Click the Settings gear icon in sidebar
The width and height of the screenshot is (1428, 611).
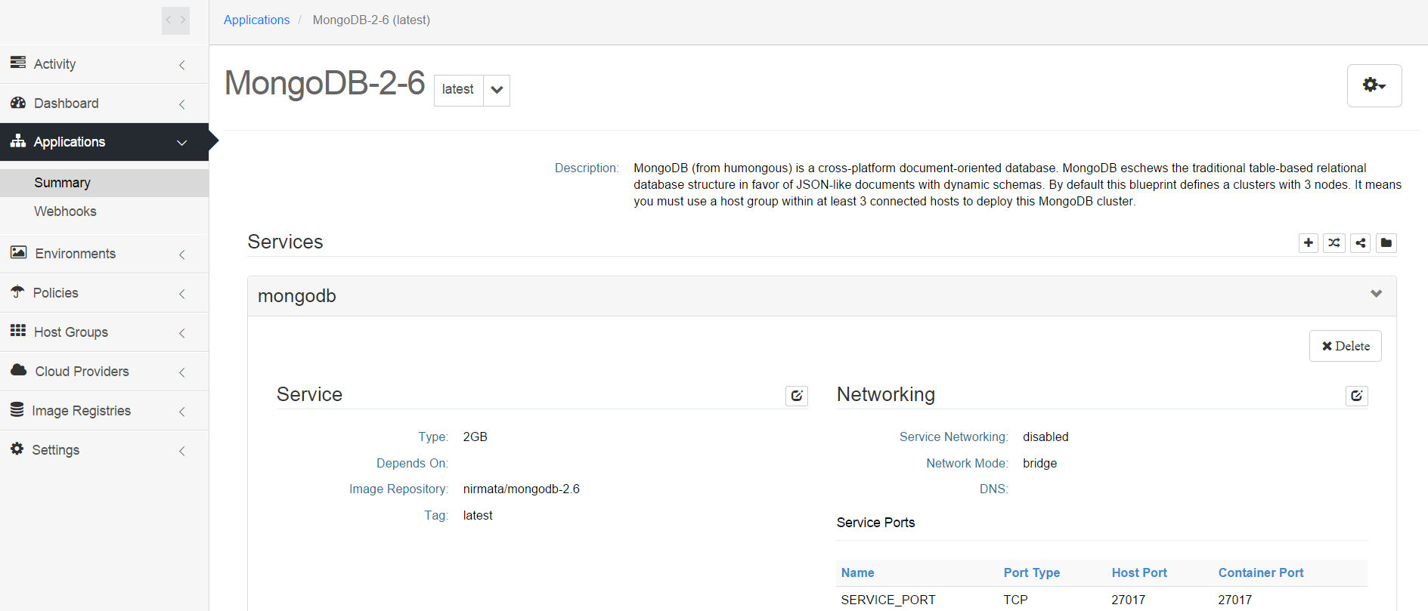17,449
